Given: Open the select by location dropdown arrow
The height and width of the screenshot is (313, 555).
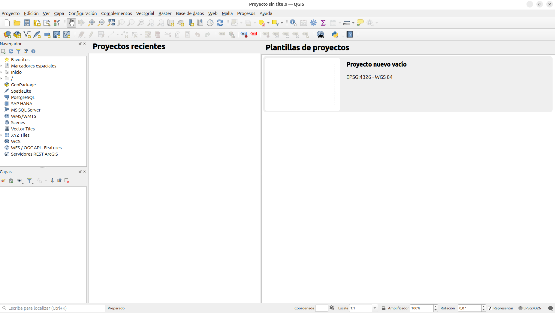Looking at the screenshot, I should (x=282, y=23).
